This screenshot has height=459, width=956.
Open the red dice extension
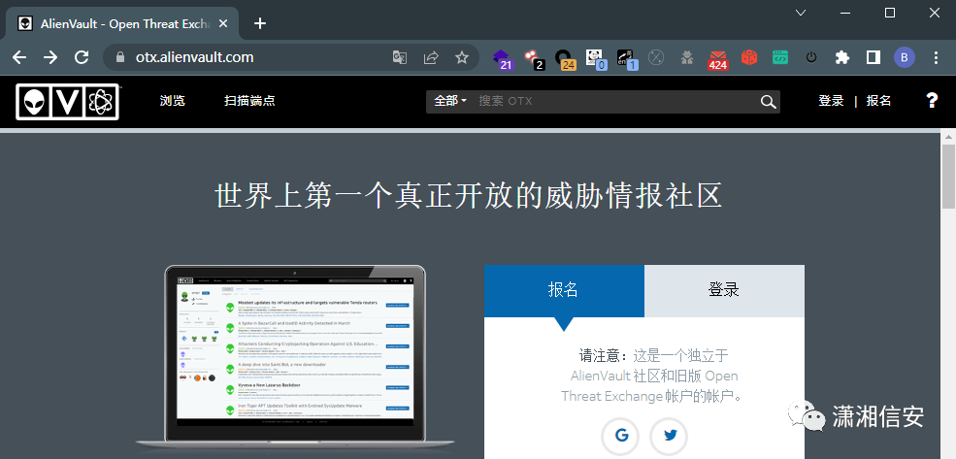coord(749,57)
